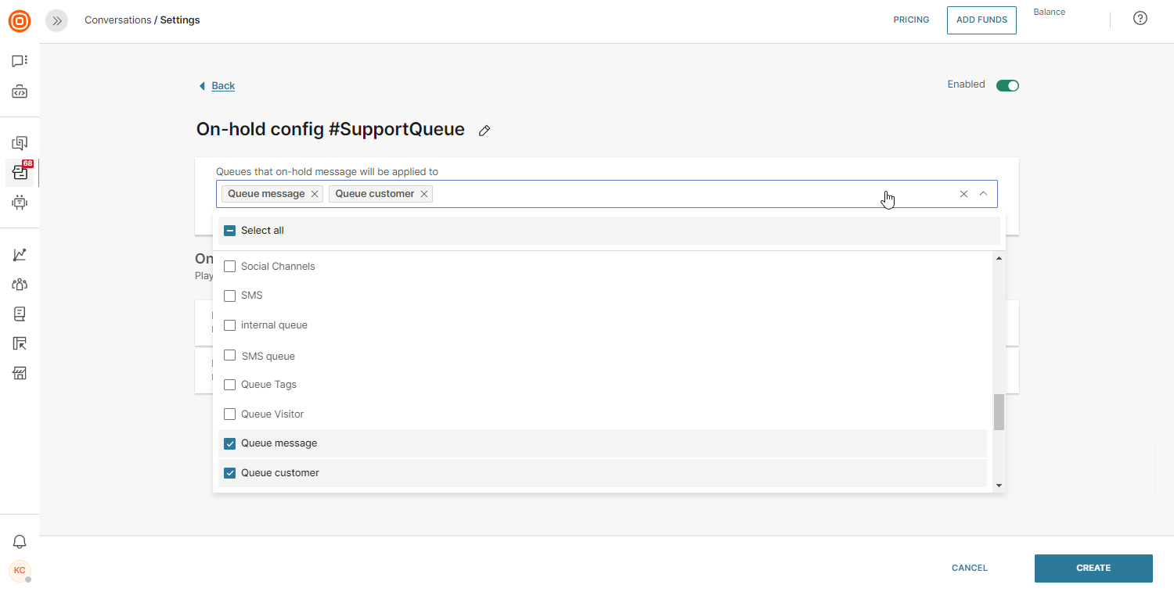Viewport: 1174px width, 599px height.
Task: Remove the Queue message tag
Action: pos(315,194)
